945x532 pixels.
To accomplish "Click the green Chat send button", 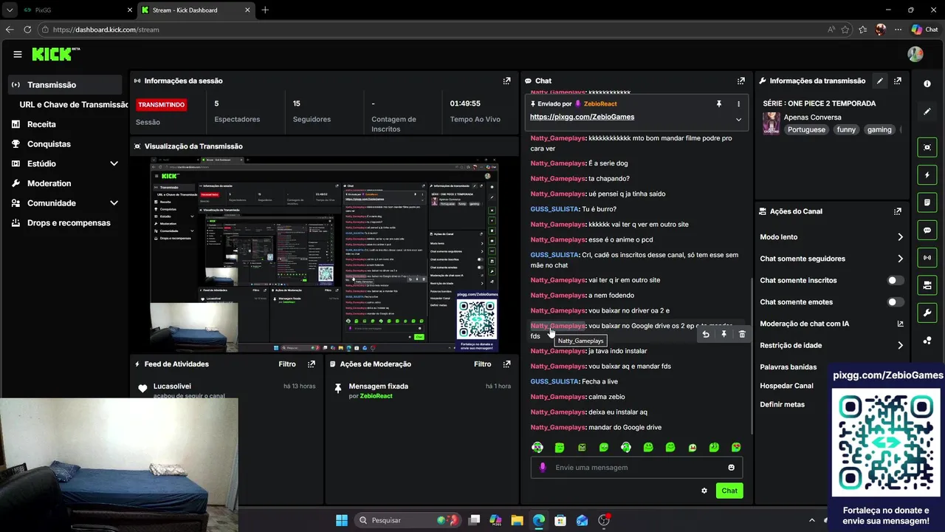I will pyautogui.click(x=729, y=491).
